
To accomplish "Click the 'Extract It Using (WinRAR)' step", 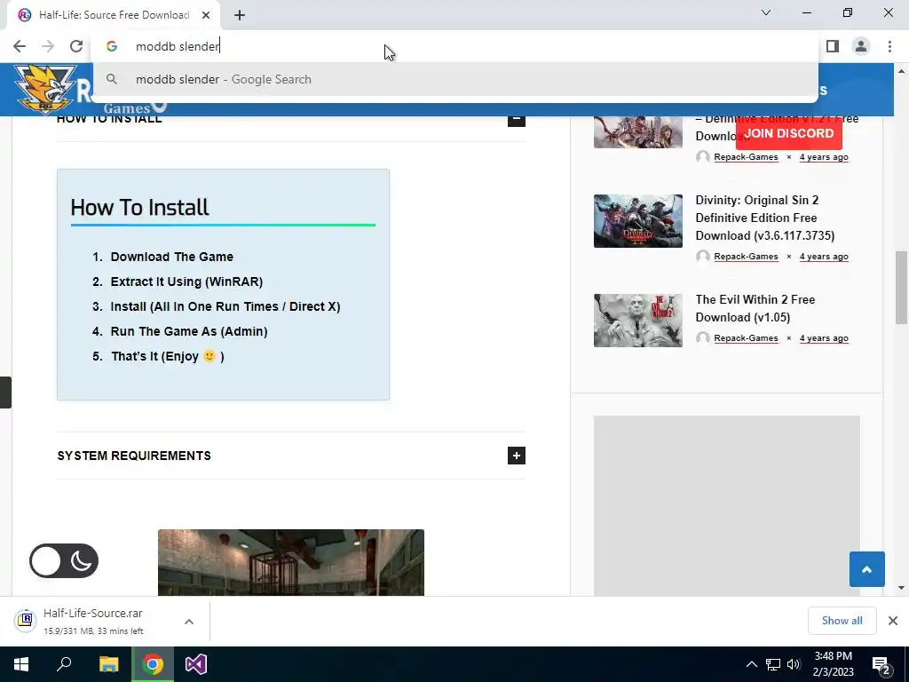I will (x=186, y=282).
